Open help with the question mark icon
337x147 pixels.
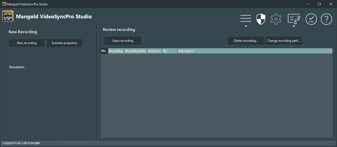coord(326,19)
